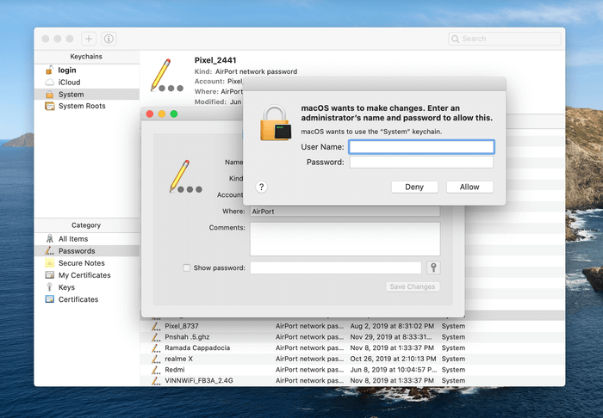Minimize the item detail window with yellow button
This screenshot has width=603, height=418.
coord(162,114)
